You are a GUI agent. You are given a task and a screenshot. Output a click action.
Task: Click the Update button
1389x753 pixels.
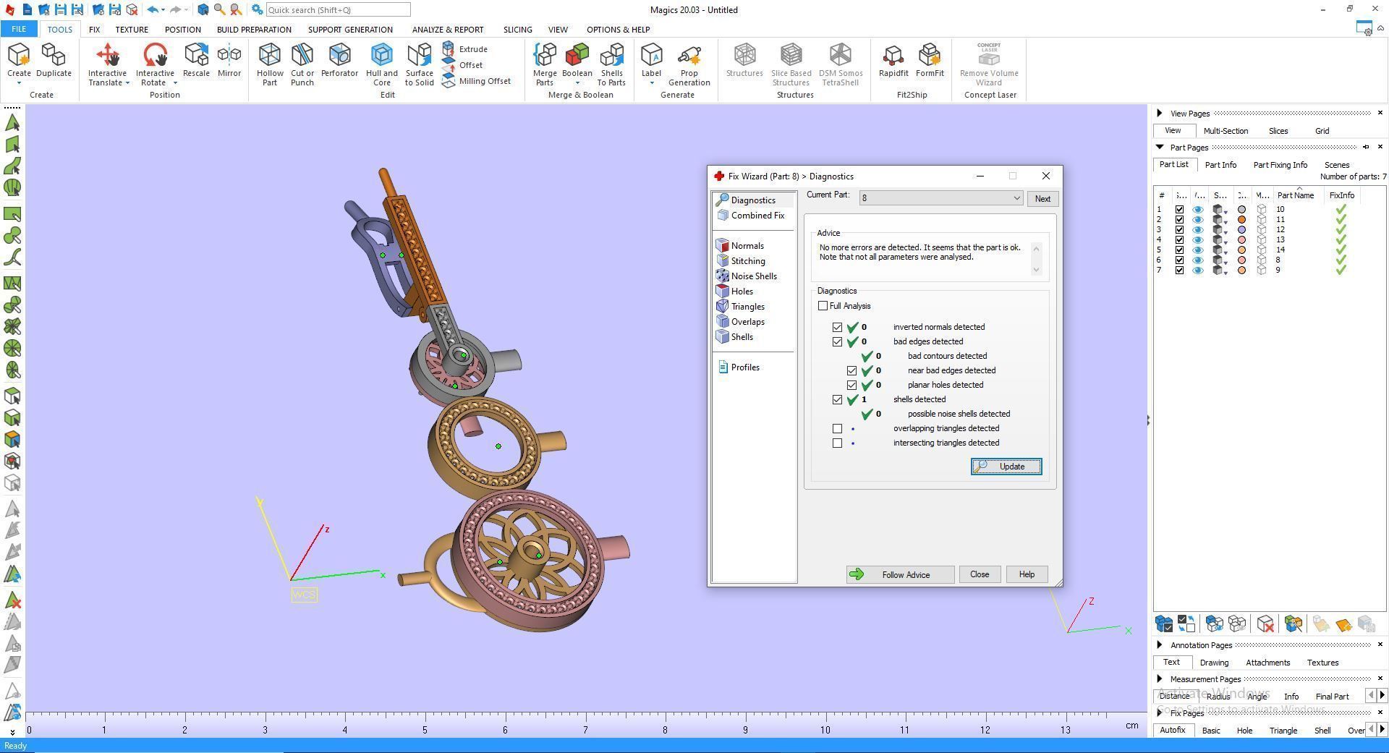pyautogui.click(x=1006, y=467)
